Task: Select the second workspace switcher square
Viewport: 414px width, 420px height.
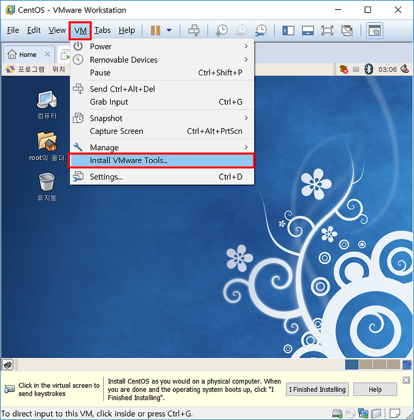Action: tap(365, 364)
